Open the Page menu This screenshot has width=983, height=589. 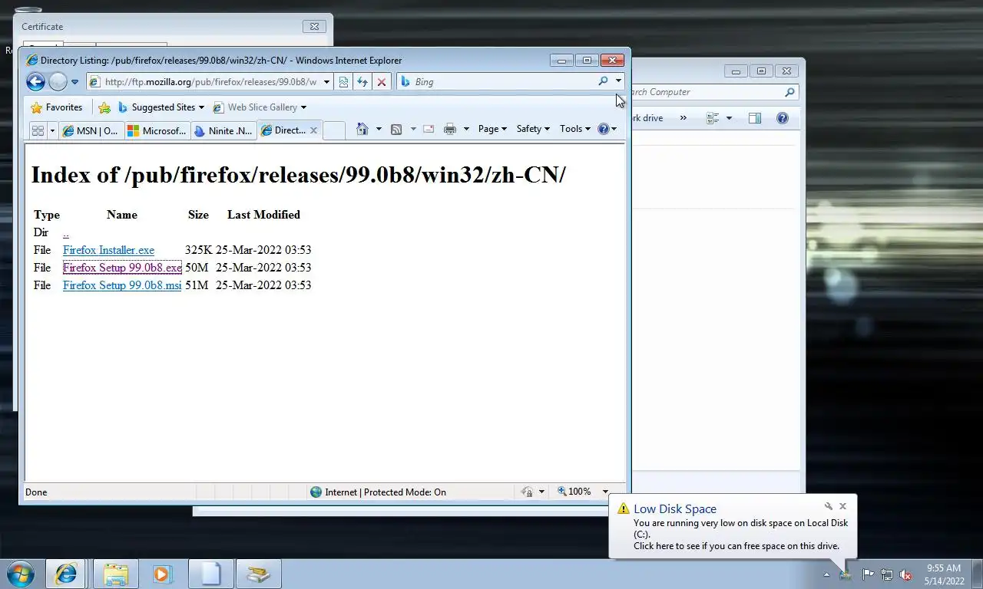click(492, 129)
